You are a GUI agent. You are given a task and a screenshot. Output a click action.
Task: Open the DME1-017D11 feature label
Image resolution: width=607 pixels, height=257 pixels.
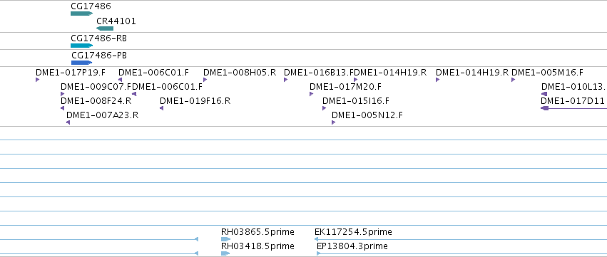tap(573, 101)
